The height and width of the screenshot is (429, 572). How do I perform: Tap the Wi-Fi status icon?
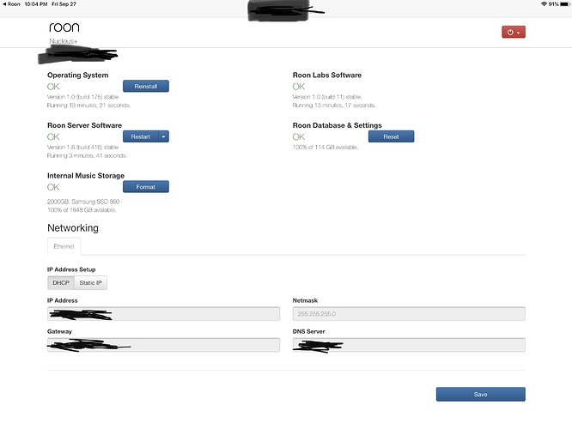click(x=544, y=4)
